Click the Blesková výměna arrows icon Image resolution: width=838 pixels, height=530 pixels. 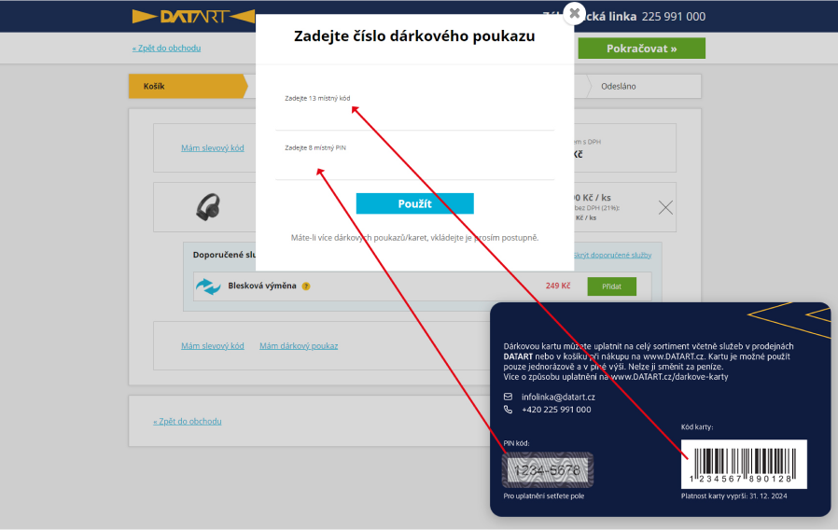[x=207, y=286]
